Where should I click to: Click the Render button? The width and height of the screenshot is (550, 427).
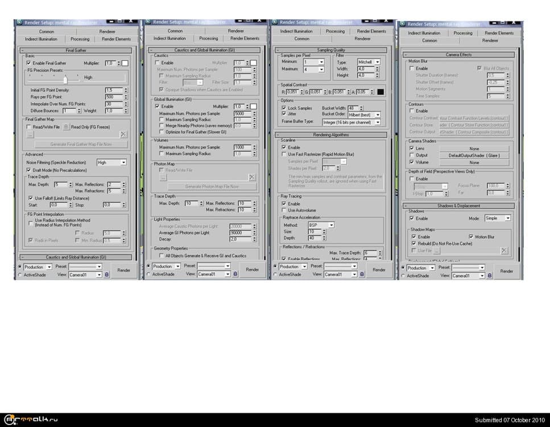[x=123, y=270]
